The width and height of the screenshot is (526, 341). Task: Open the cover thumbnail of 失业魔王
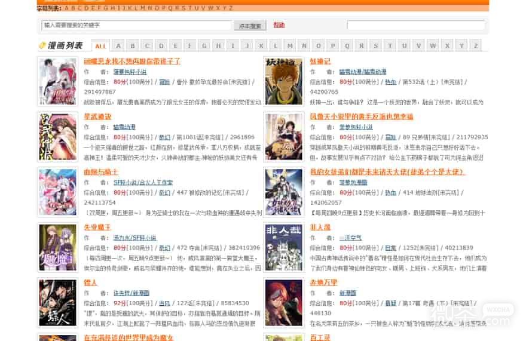coord(58,247)
